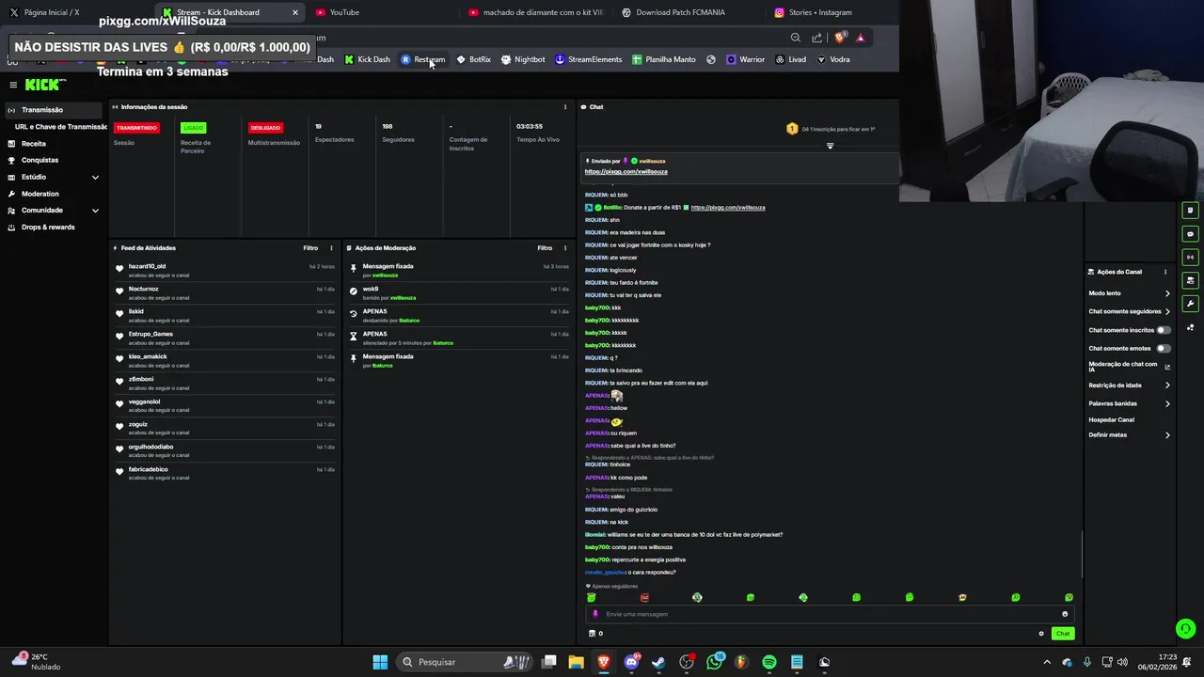Click the taskbar Pesquisar search box
The image size is (1204, 677).
point(467,662)
